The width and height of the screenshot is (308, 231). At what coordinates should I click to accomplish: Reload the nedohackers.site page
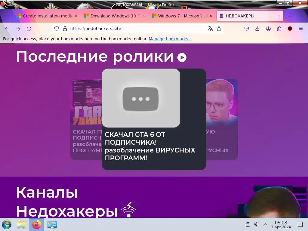(29, 29)
